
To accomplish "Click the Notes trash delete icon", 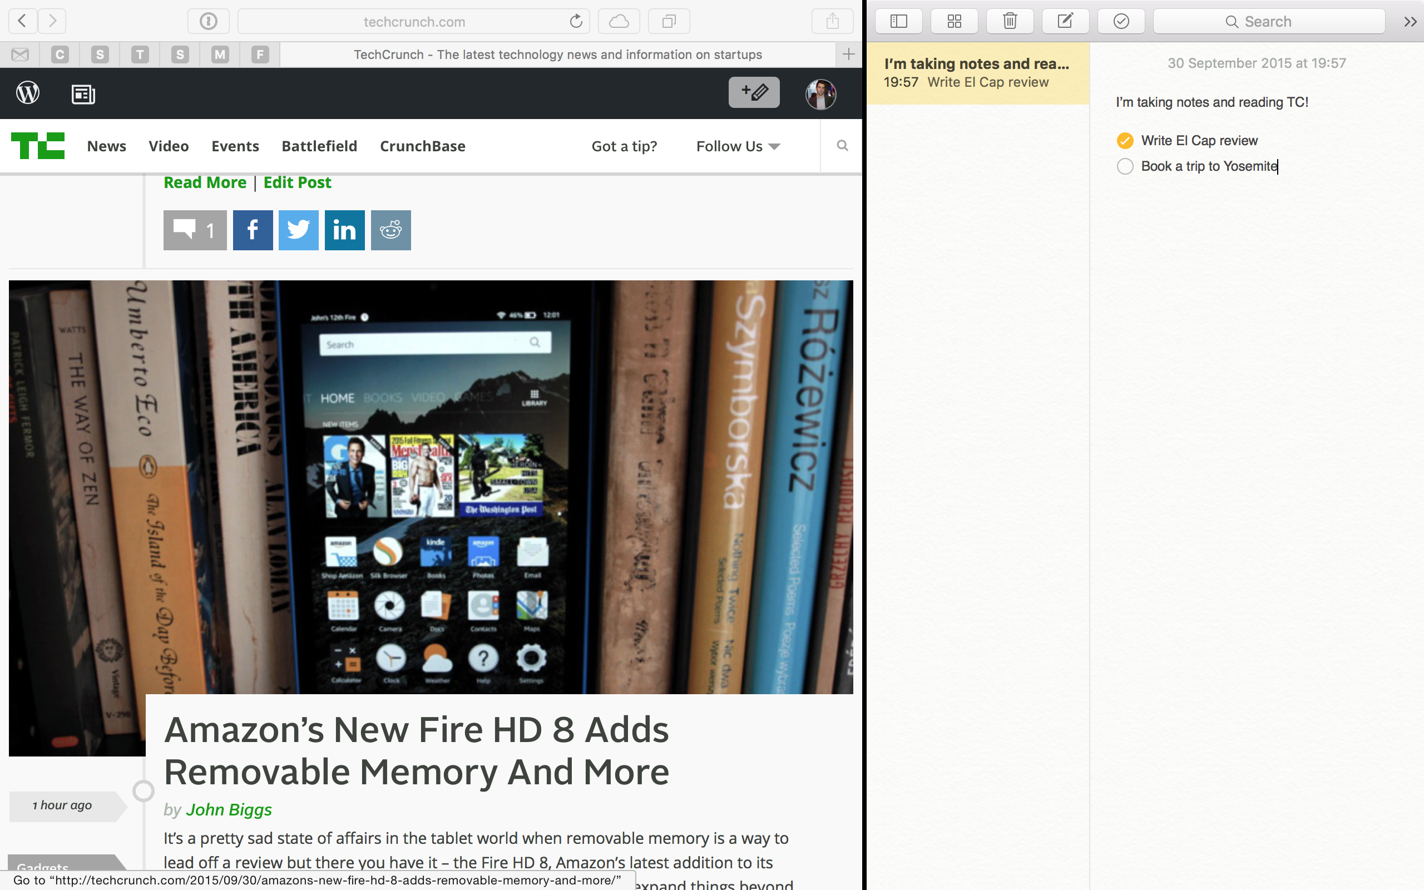I will point(1010,22).
